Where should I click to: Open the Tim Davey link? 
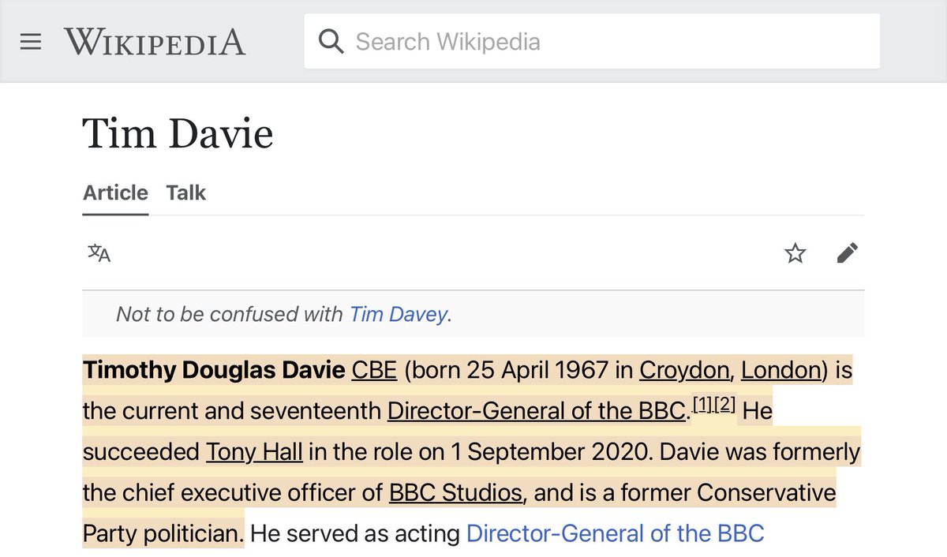point(399,314)
